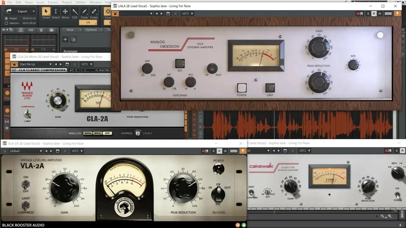Choose the Move tool
This screenshot has height=228, width=406.
click(65, 11)
